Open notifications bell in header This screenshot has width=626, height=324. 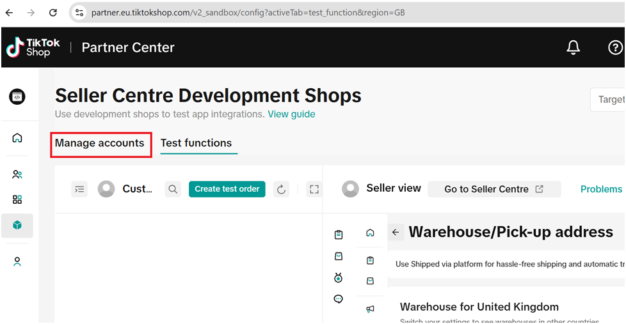(x=574, y=47)
